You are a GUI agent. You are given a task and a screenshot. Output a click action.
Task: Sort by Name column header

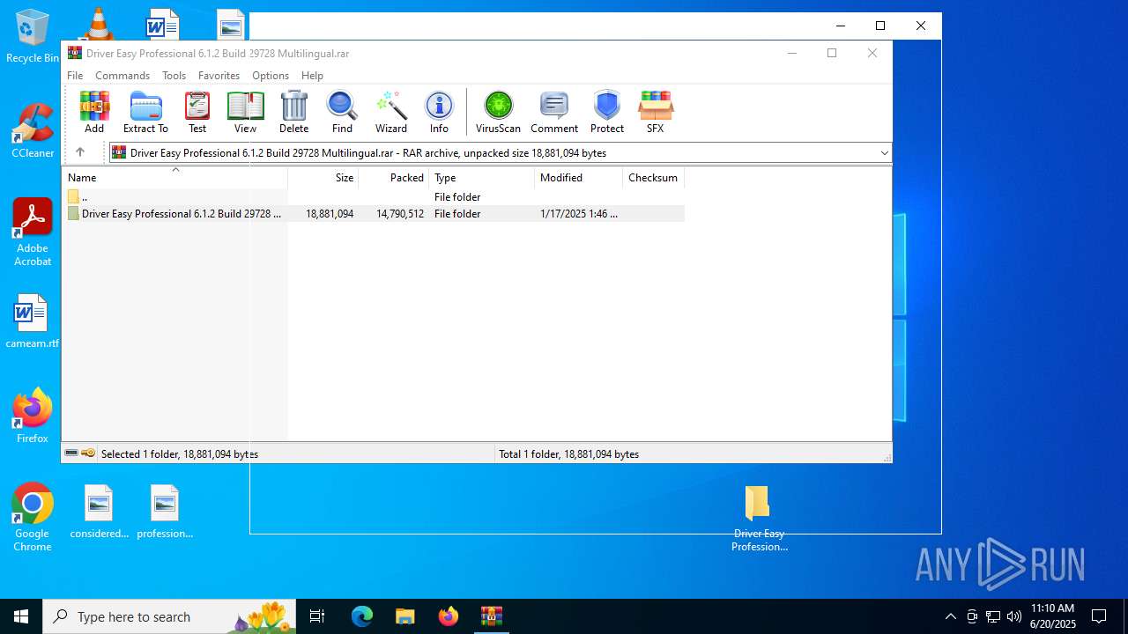(174, 178)
